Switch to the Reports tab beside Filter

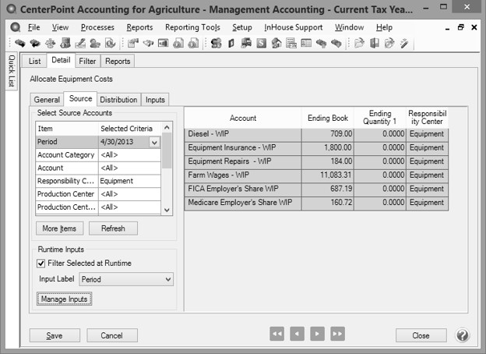118,61
